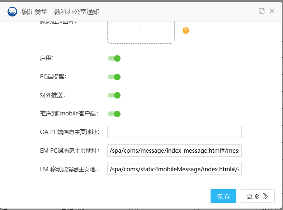Click the 启用 label text
Viewport: 283px width, 210px height.
(x=47, y=58)
